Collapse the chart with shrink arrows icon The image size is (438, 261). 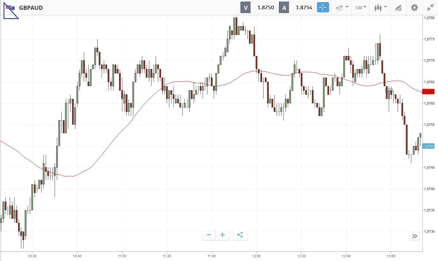430,7
